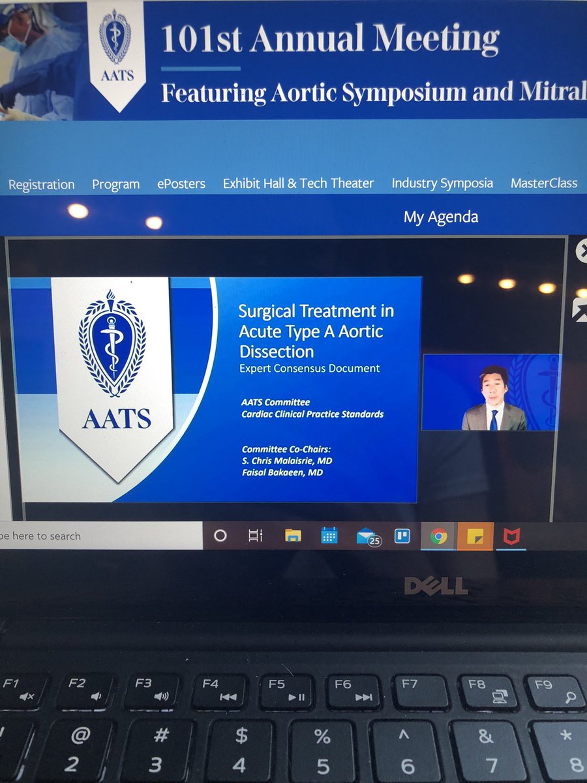Open the Industry Symposia page
587x783 pixels.
click(442, 183)
